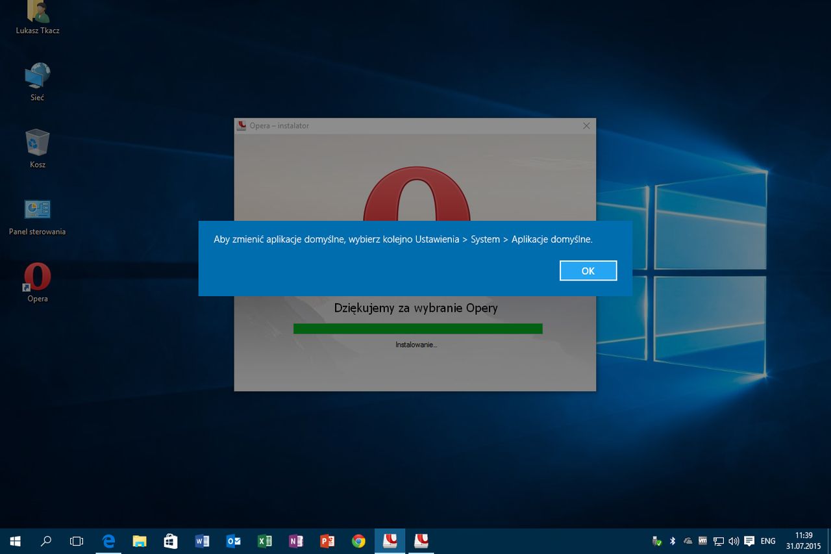Image resolution: width=831 pixels, height=554 pixels.
Task: Open taskbar search magnifier
Action: point(46,541)
